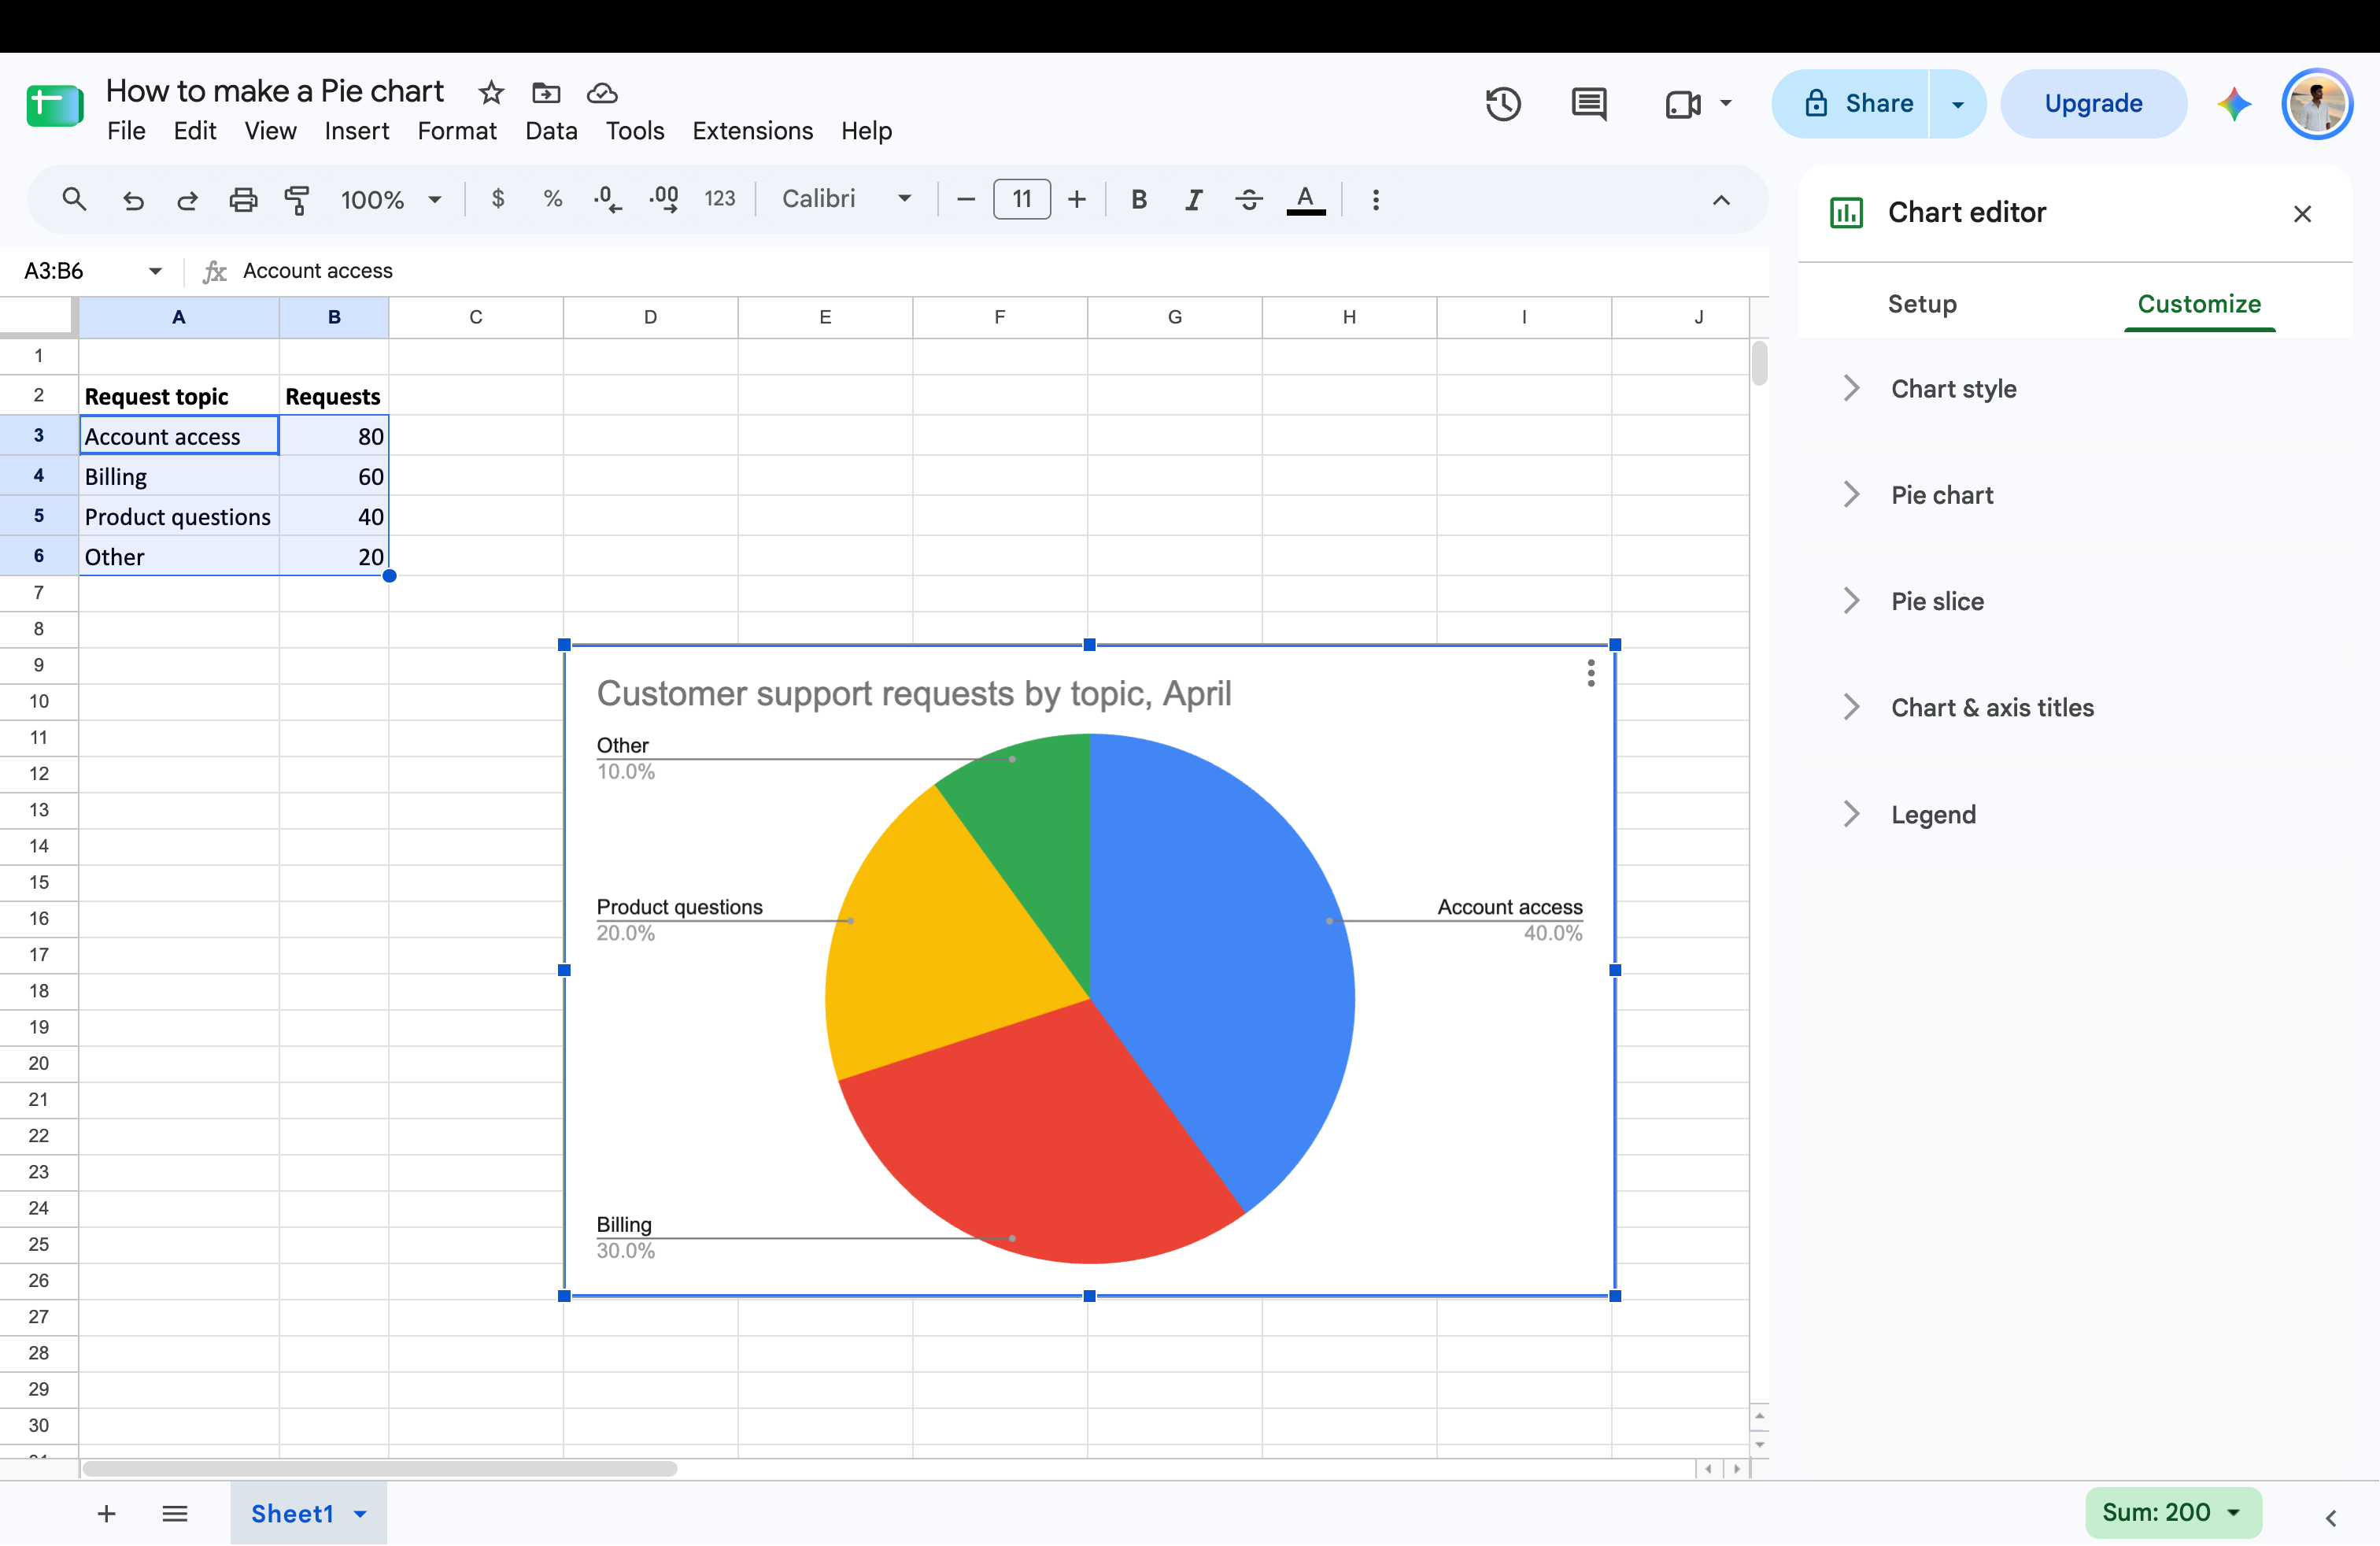Screen dimensions: 2380x1546
Task: Open the Calibri font dropdown
Action: click(846, 199)
